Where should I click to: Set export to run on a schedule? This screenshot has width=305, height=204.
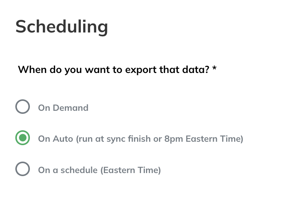[x=23, y=169]
